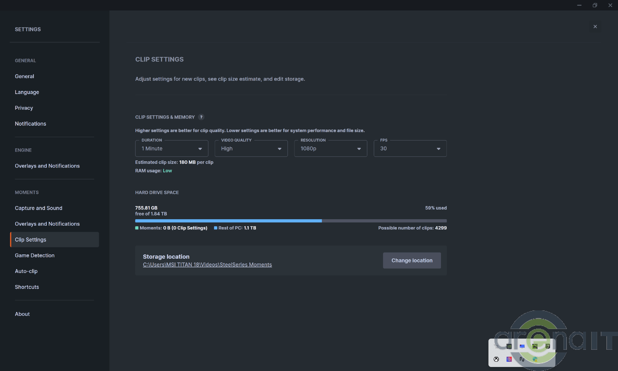Click the NVIDIA icon in tray popup
This screenshot has width=618, height=371.
coord(509,346)
